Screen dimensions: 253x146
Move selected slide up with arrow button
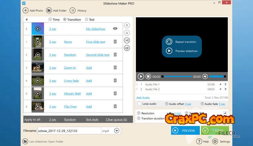pyautogui.click(x=127, y=25)
